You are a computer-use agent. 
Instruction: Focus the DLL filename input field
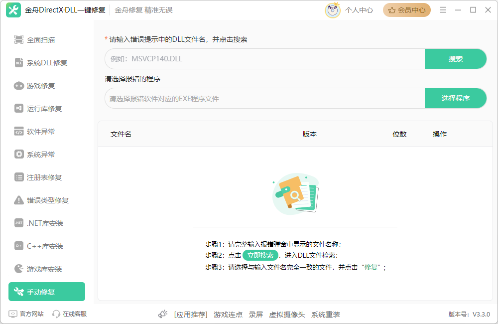pos(265,59)
